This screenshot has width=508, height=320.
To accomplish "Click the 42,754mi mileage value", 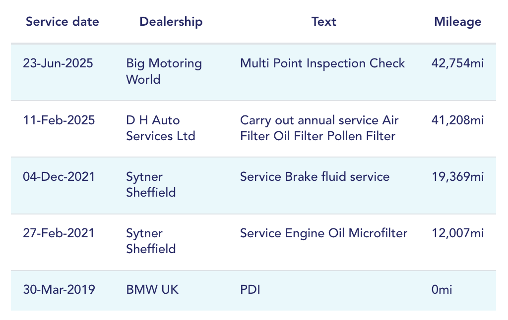I will (458, 64).
